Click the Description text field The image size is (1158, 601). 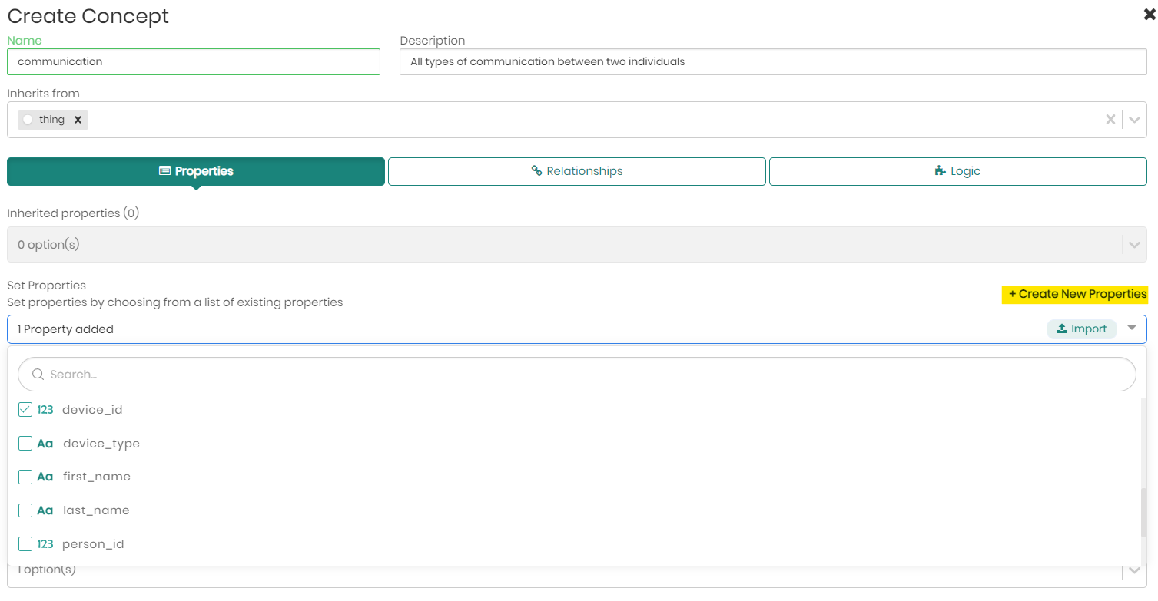(772, 61)
